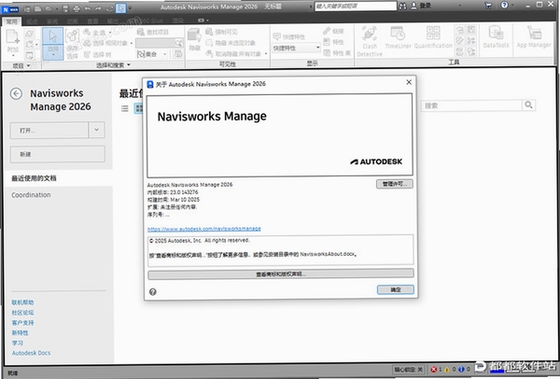The image size is (560, 379).
Task: Click the Print icon in quick access toolbar
Action: pyautogui.click(x=77, y=9)
